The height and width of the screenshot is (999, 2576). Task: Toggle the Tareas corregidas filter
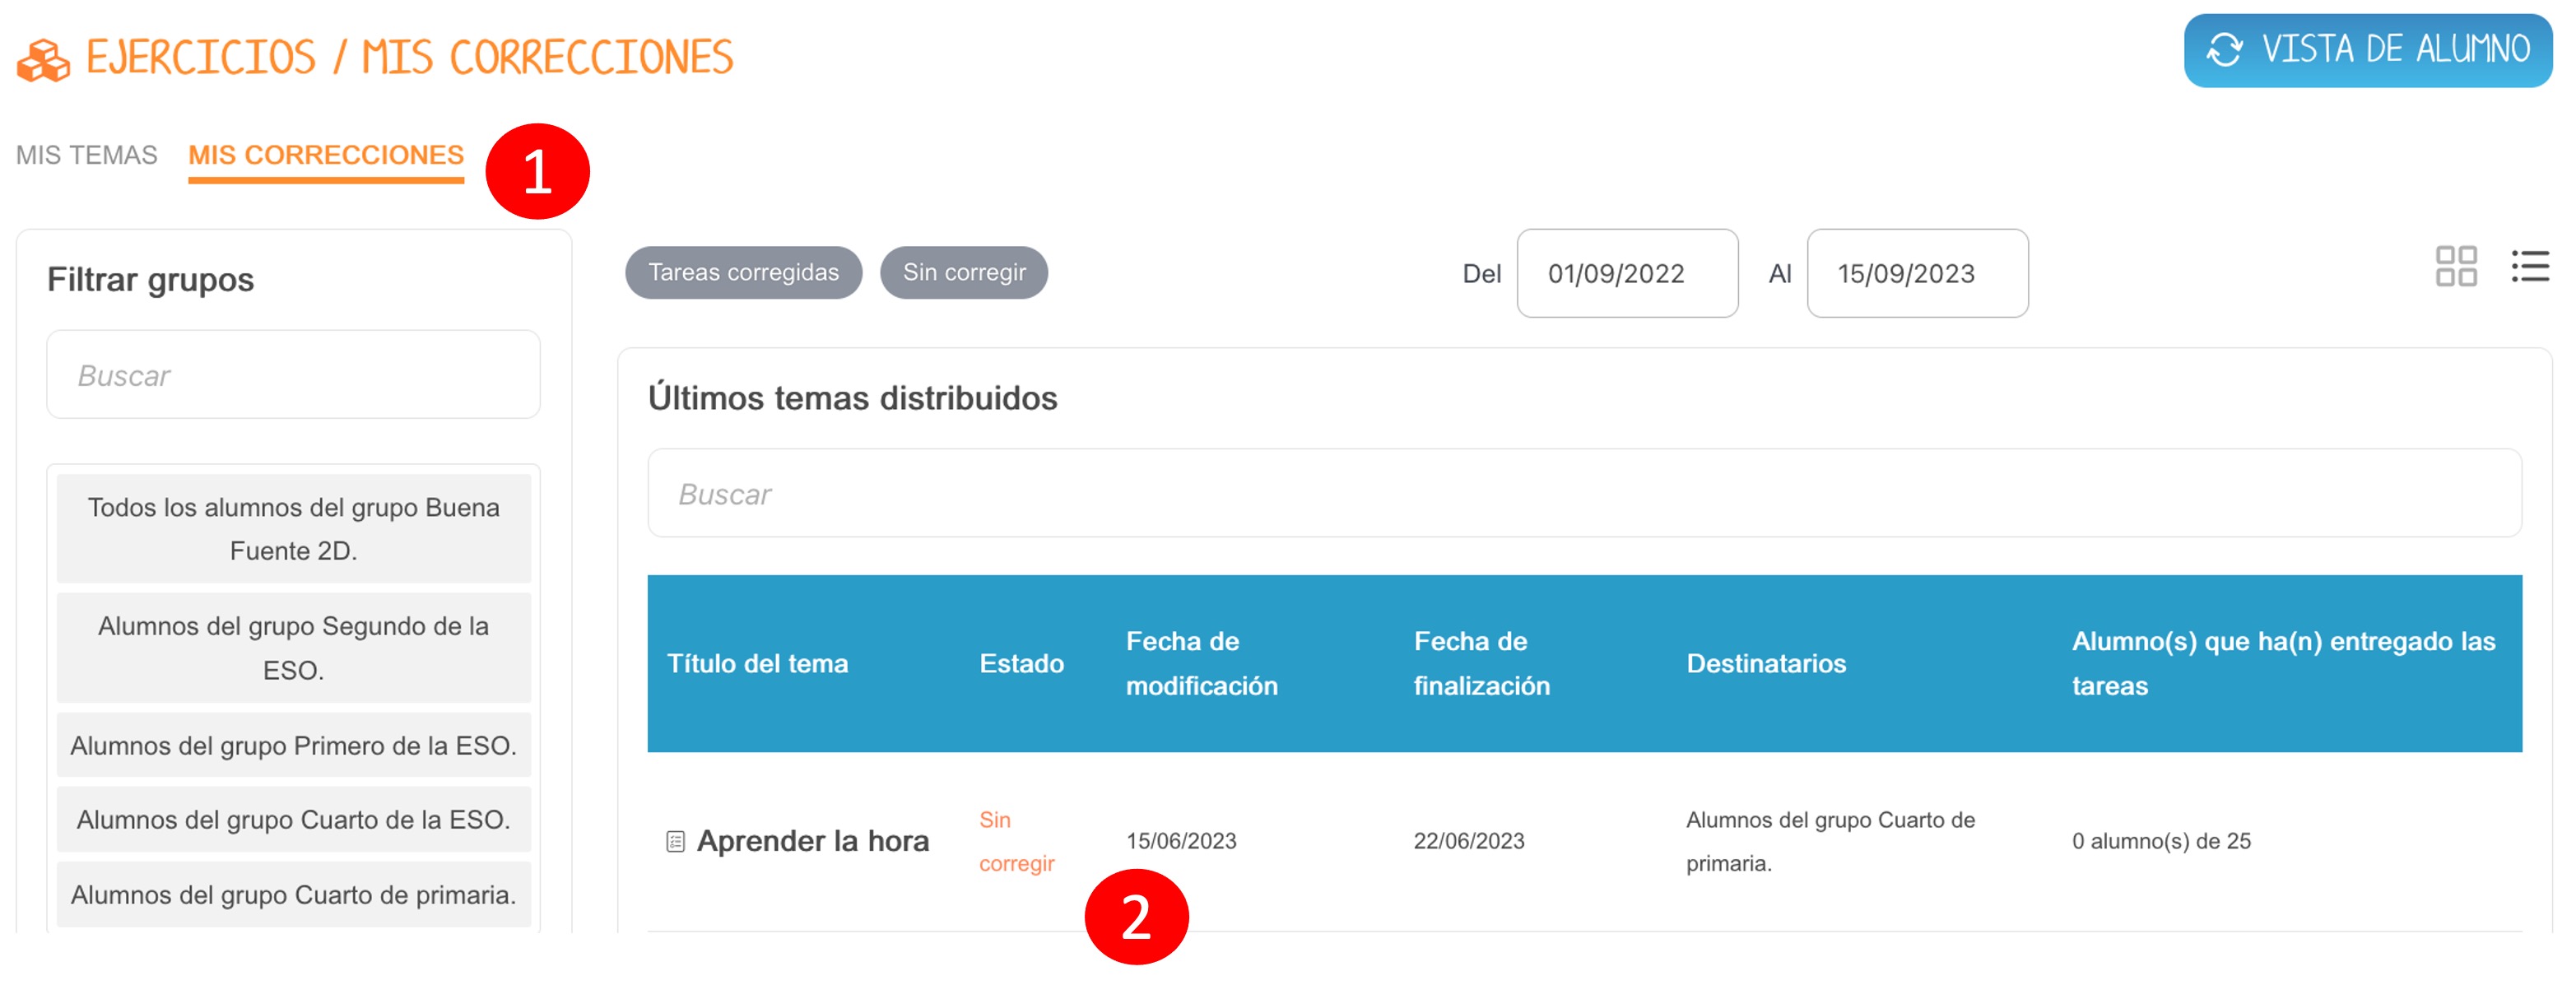coord(743,272)
